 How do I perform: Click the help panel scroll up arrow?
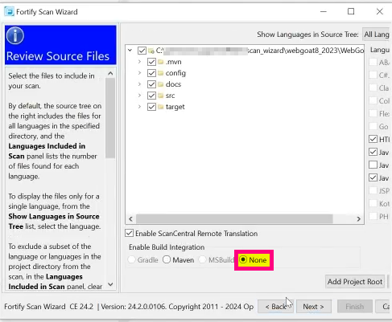pos(110,73)
